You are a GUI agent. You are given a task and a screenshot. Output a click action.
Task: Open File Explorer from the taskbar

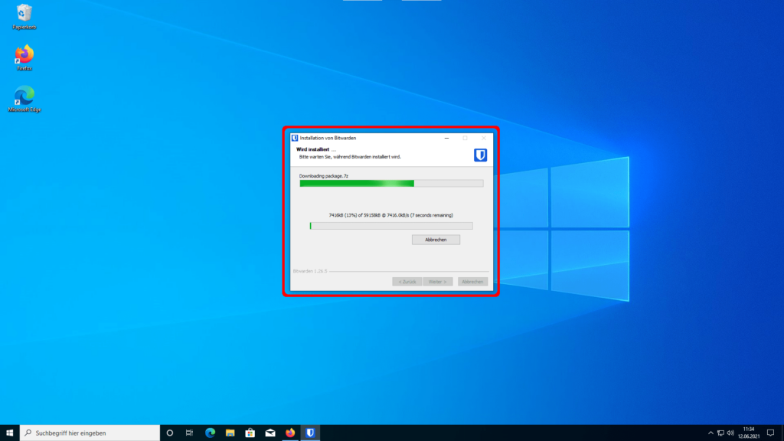(x=230, y=433)
